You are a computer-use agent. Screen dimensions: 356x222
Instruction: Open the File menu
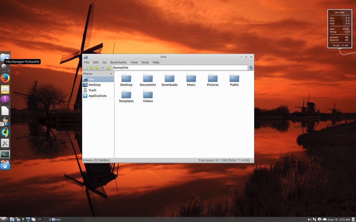click(86, 62)
